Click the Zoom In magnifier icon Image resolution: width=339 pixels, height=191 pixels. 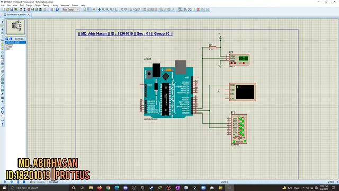pos(103,10)
